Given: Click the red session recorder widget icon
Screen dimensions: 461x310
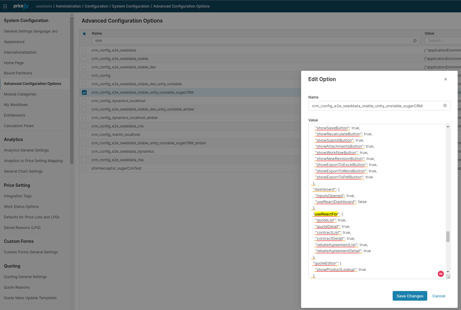Looking at the screenshot, I should click(441, 274).
